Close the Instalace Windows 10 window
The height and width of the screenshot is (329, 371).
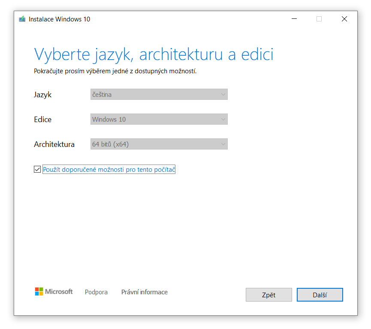pyautogui.click(x=344, y=19)
